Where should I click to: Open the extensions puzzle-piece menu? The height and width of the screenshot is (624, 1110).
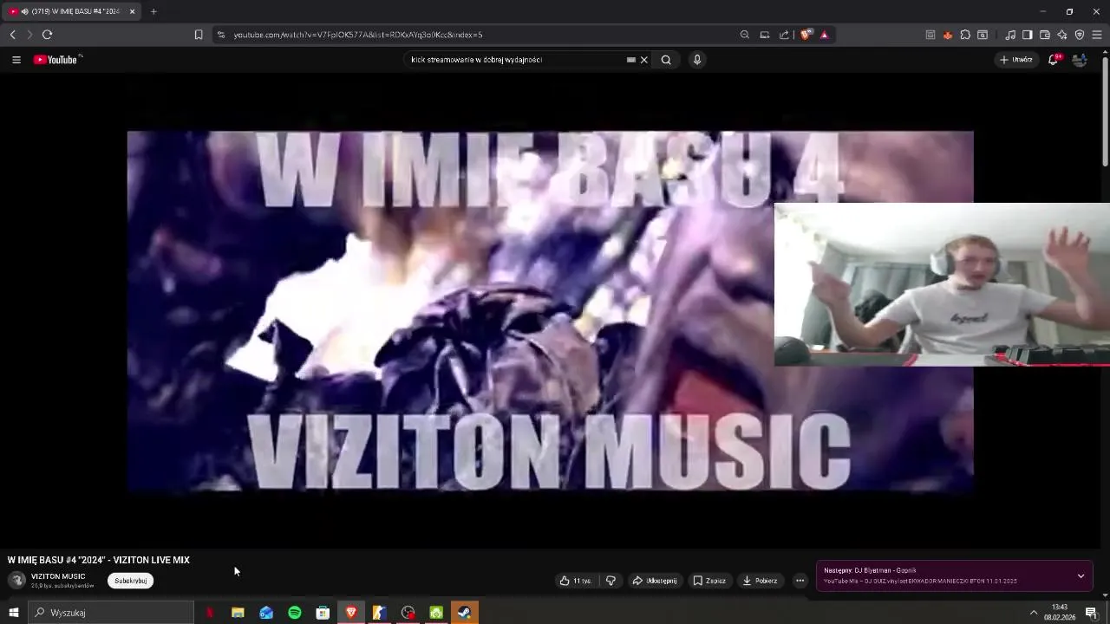(965, 35)
